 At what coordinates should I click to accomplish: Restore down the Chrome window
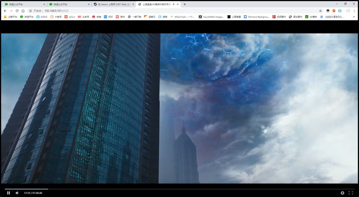(x=345, y=4)
